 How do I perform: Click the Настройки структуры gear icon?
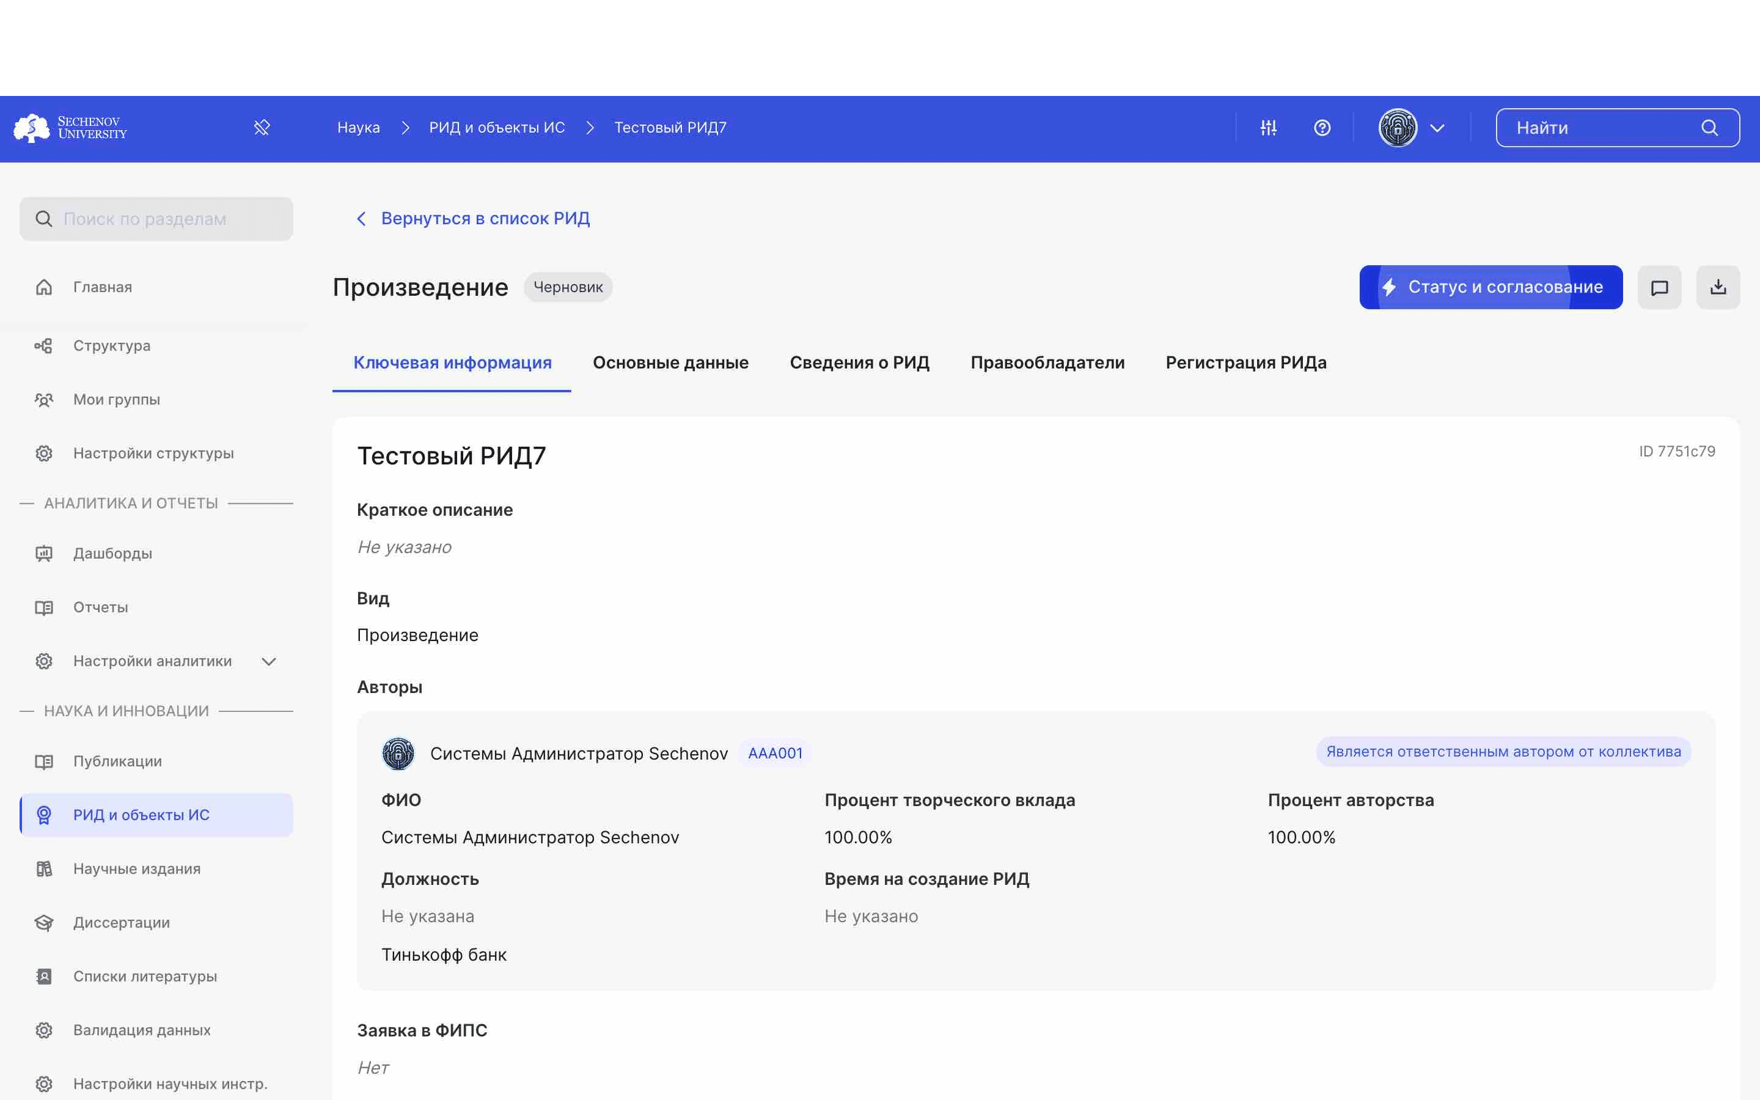point(43,453)
